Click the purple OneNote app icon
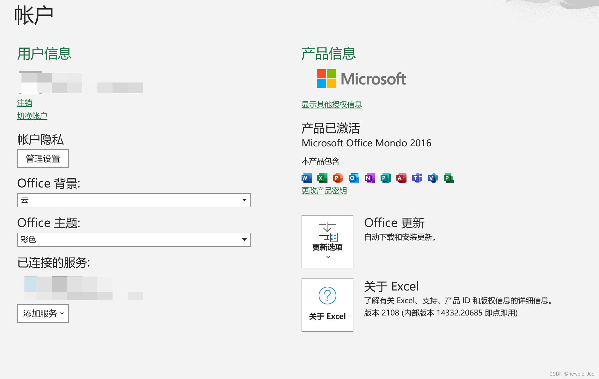Image resolution: width=599 pixels, height=379 pixels. [x=370, y=178]
